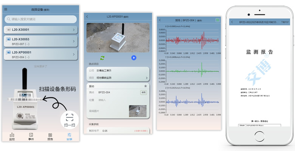Click the 下载PDF link in the report

pos(285,22)
